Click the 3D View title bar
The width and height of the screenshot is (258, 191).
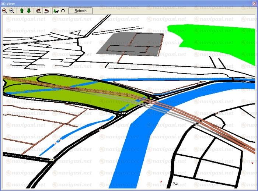pos(111,3)
